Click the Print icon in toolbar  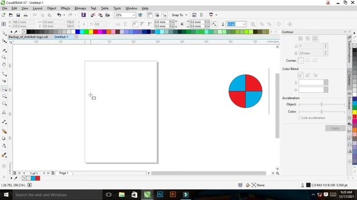coord(26,15)
